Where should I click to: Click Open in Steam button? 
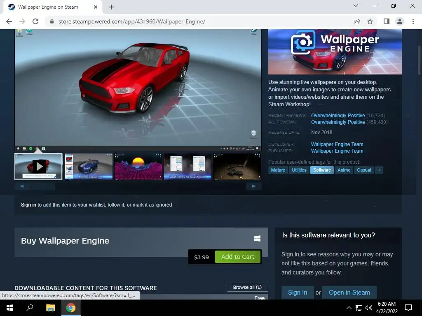point(349,293)
